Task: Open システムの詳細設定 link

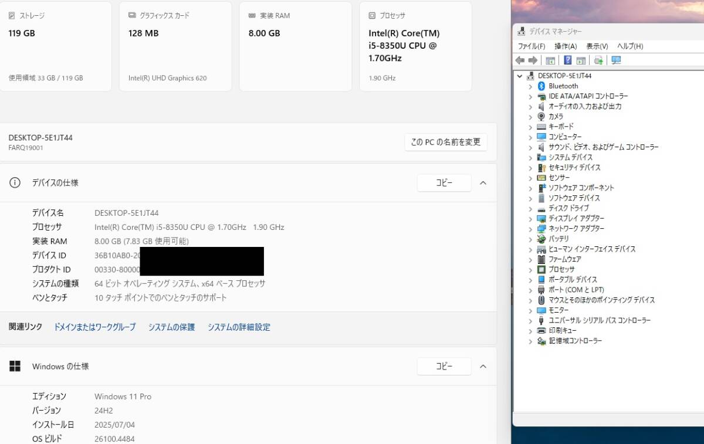Action: (x=239, y=327)
